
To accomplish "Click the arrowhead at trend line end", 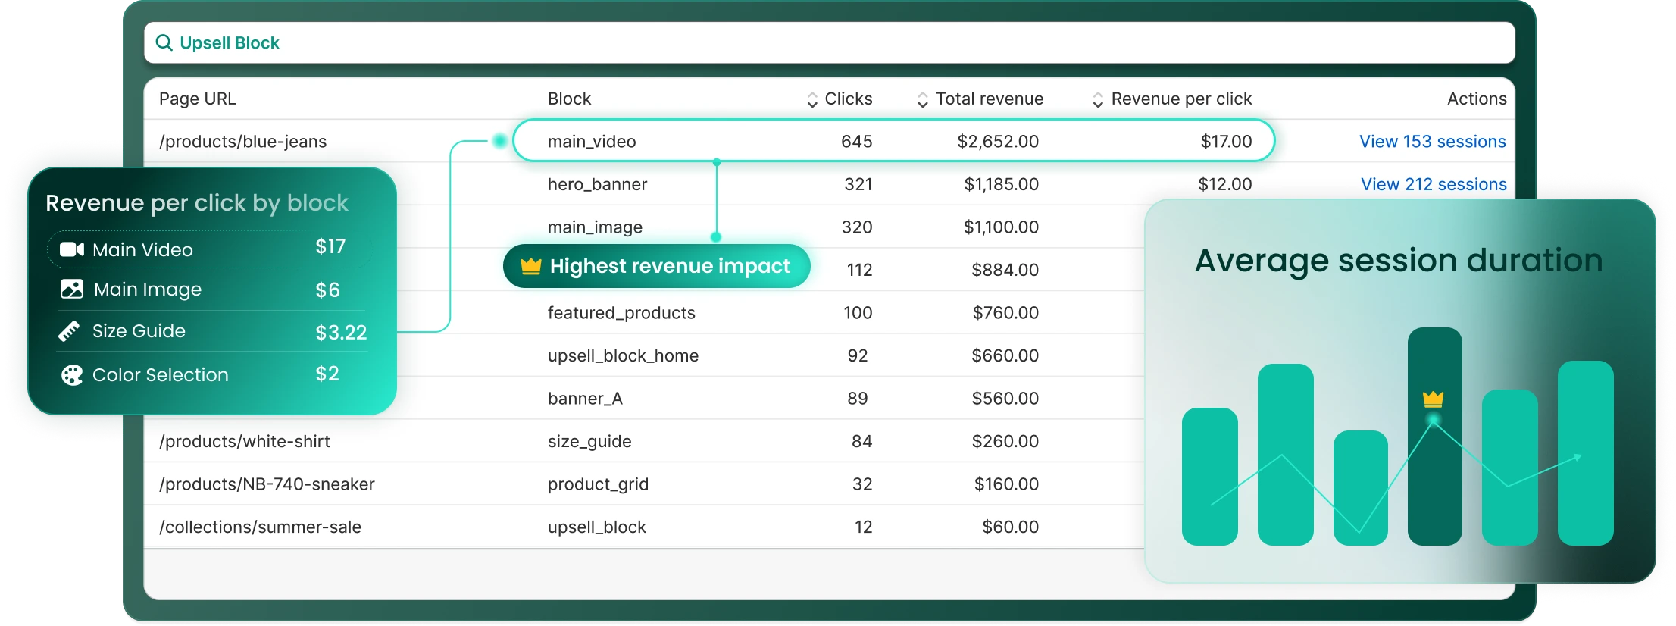I will [1578, 457].
